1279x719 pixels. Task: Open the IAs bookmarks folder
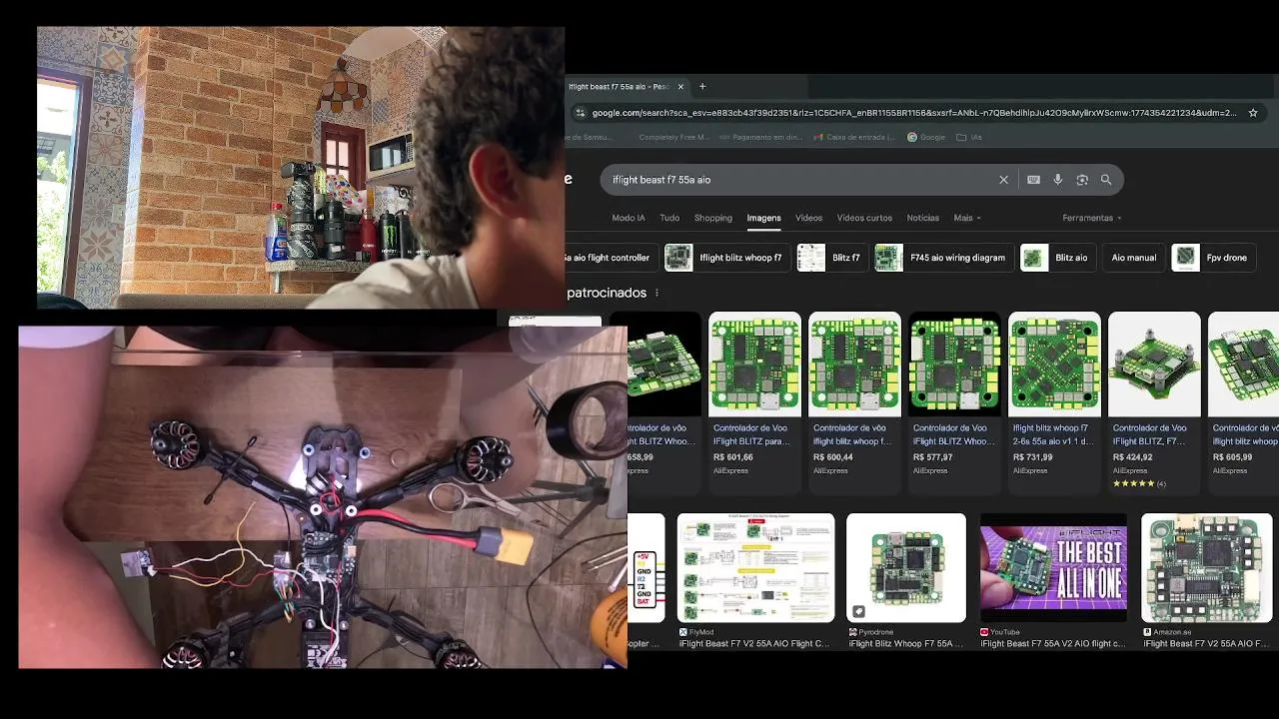tap(968, 137)
